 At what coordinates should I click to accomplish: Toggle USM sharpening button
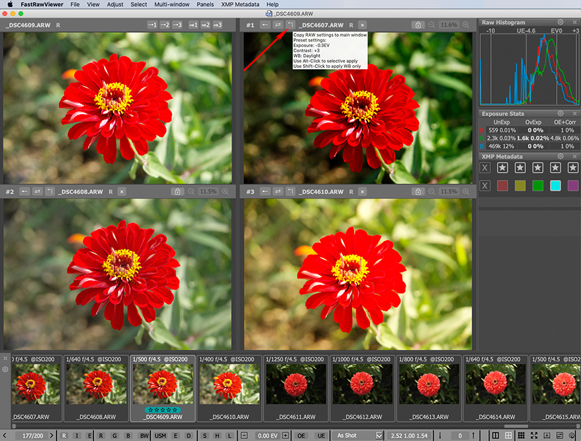click(161, 436)
